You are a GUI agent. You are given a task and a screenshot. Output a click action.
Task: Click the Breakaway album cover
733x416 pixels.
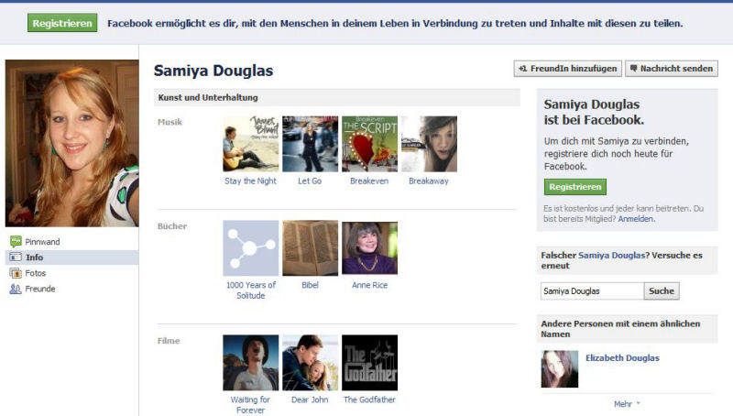[429, 144]
